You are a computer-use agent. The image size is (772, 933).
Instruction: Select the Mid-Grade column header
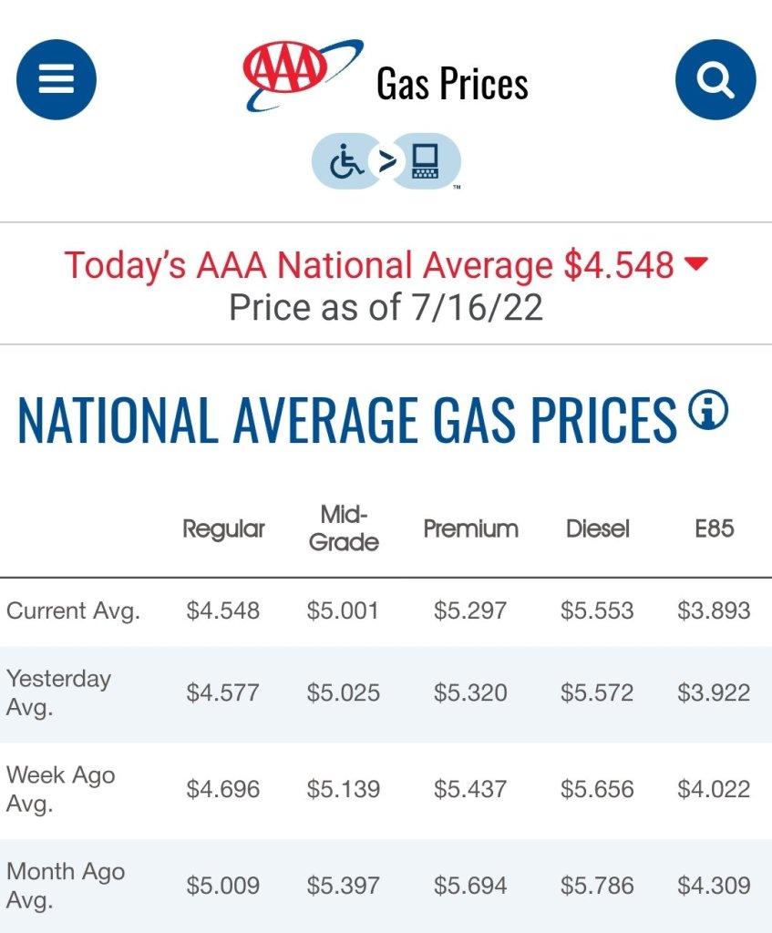click(344, 528)
